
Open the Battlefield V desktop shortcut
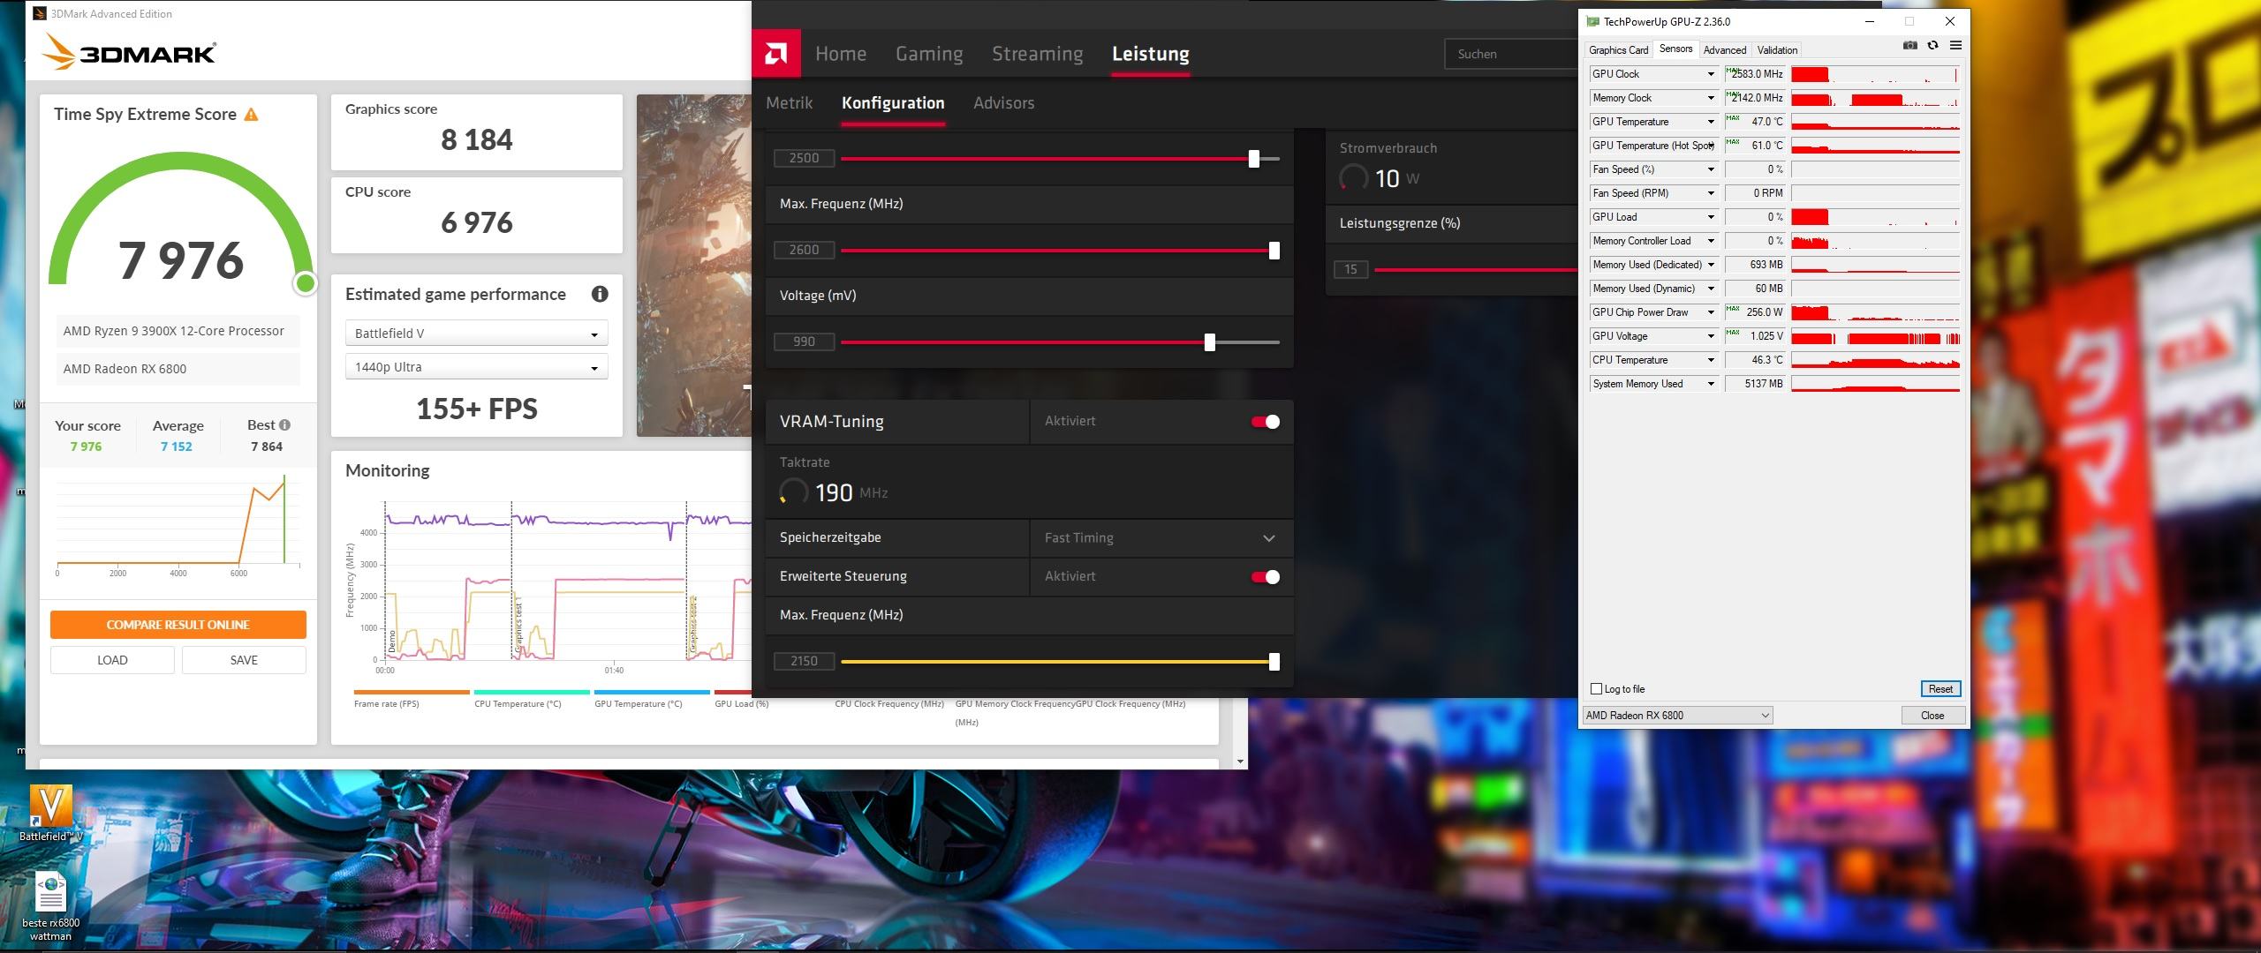[x=50, y=806]
